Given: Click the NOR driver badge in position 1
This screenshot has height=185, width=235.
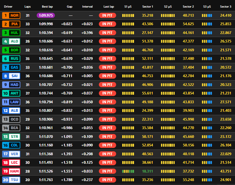Looking at the screenshot, I should click(11, 15).
